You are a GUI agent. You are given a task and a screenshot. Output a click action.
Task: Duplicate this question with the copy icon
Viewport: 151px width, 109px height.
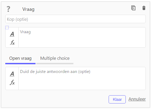[133, 8]
